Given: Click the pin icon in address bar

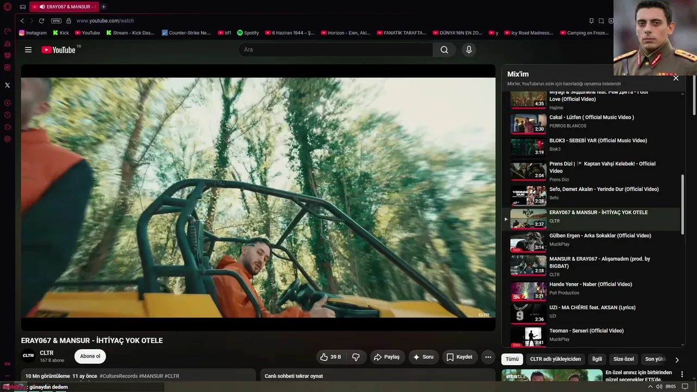Looking at the screenshot, I should coord(591,21).
